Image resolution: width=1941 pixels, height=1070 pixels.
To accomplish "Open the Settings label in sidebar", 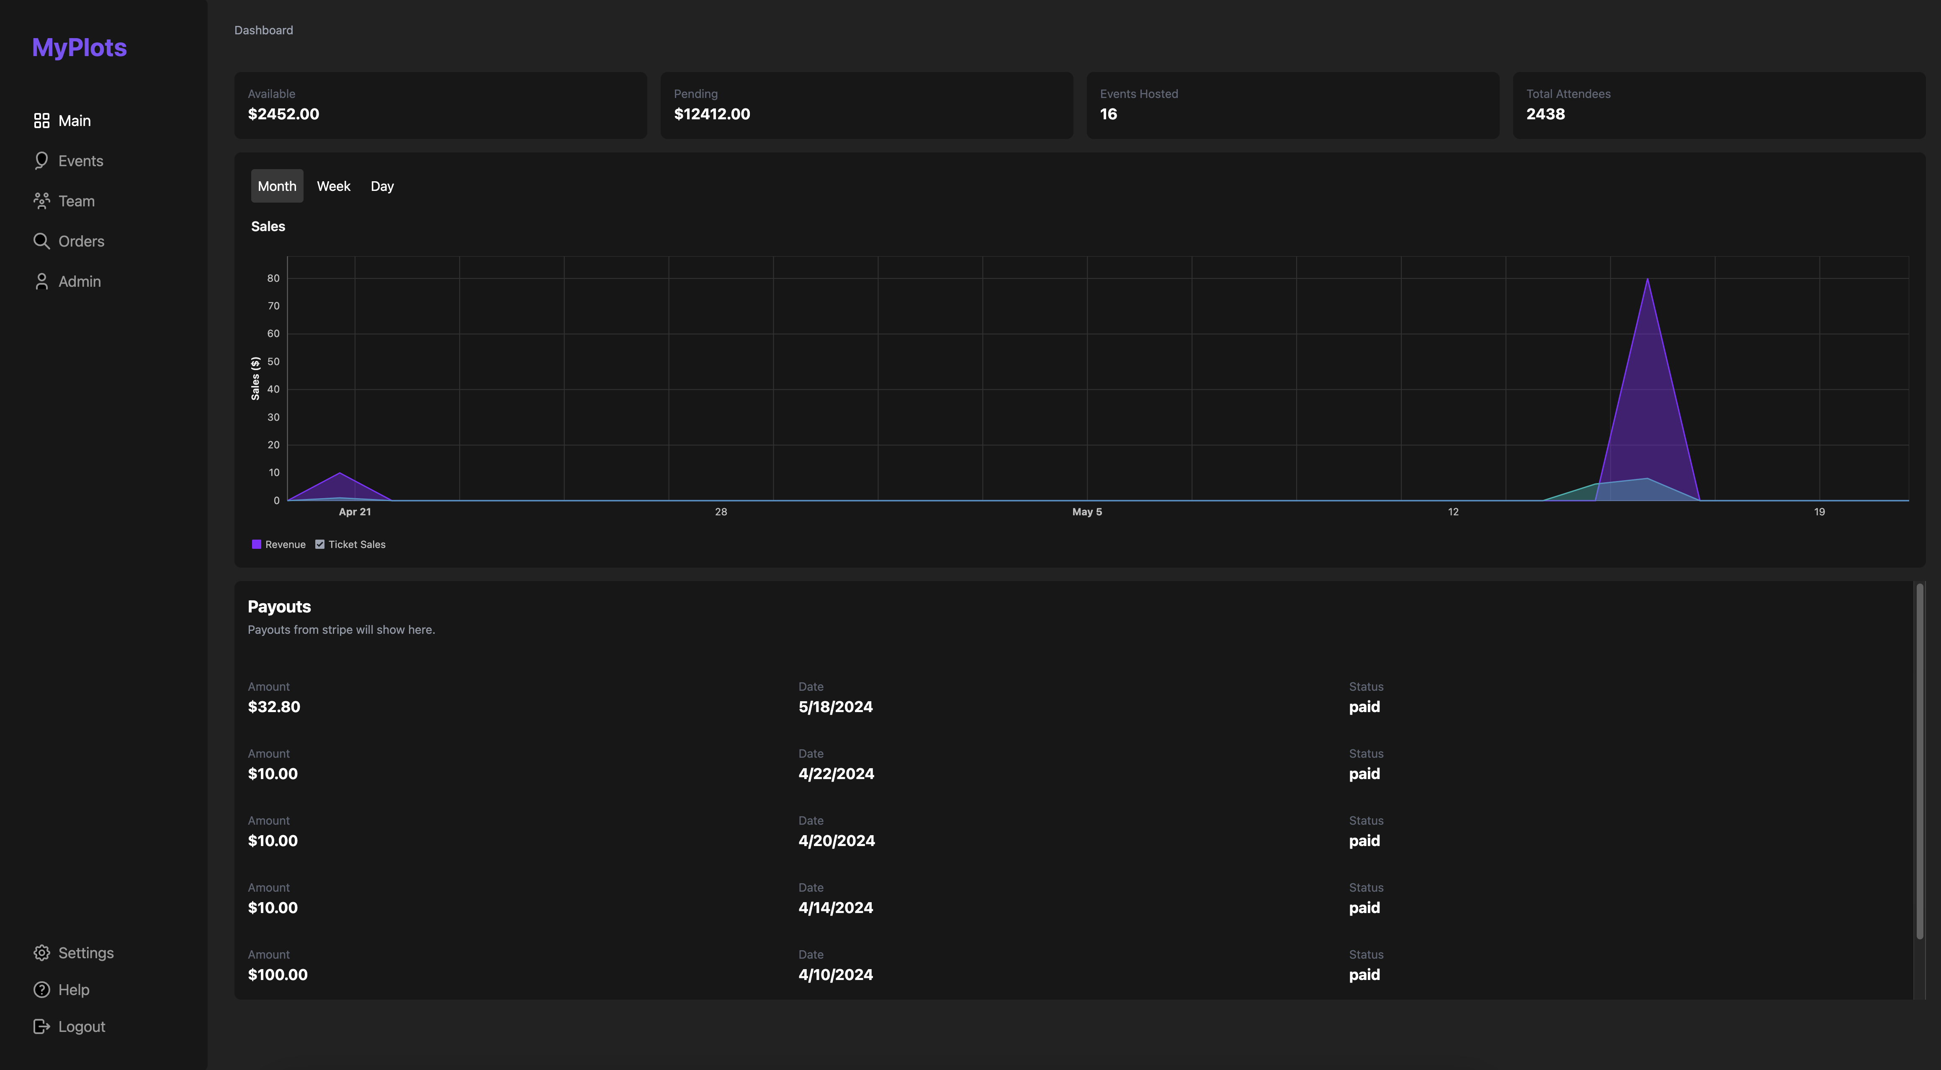I will pos(86,952).
